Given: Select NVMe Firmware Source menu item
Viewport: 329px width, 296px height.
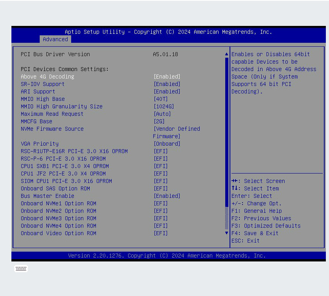Looking at the screenshot, I should 52,129.
